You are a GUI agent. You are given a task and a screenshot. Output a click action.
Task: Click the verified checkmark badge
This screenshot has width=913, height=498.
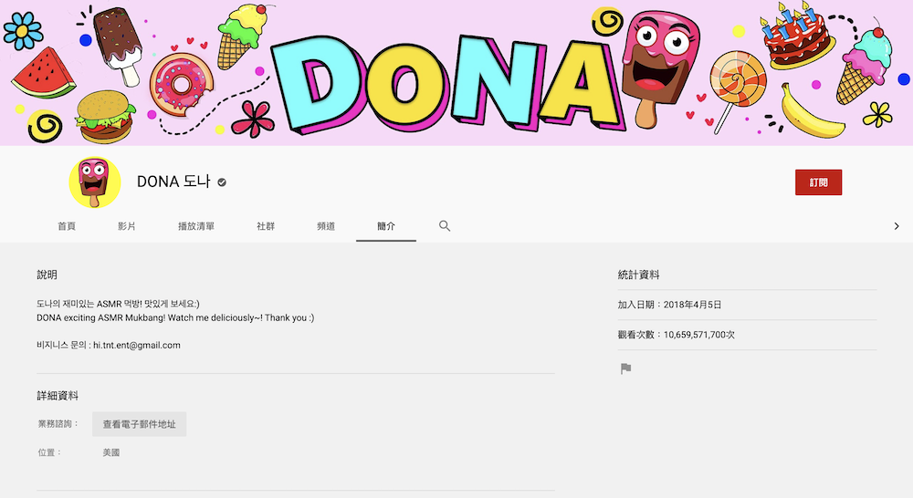[222, 182]
